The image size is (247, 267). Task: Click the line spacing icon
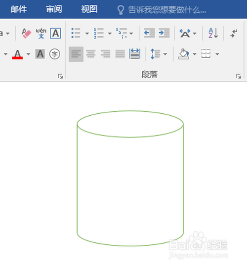coord(156,54)
